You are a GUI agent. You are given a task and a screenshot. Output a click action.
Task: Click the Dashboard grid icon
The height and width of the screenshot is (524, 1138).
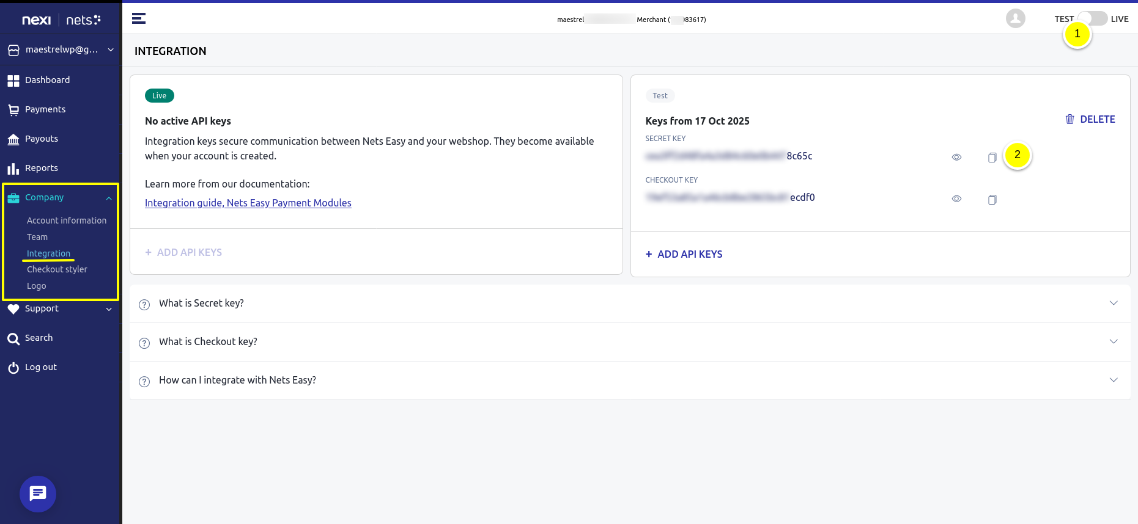13,81
